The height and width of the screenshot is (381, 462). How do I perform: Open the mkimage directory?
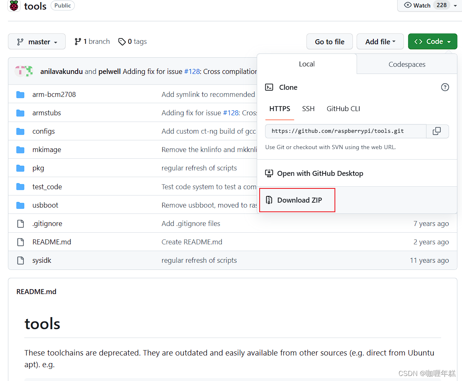(46, 150)
